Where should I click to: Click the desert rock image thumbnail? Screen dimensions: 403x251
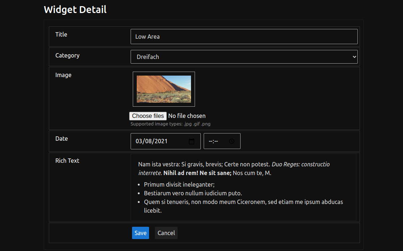[x=164, y=89]
